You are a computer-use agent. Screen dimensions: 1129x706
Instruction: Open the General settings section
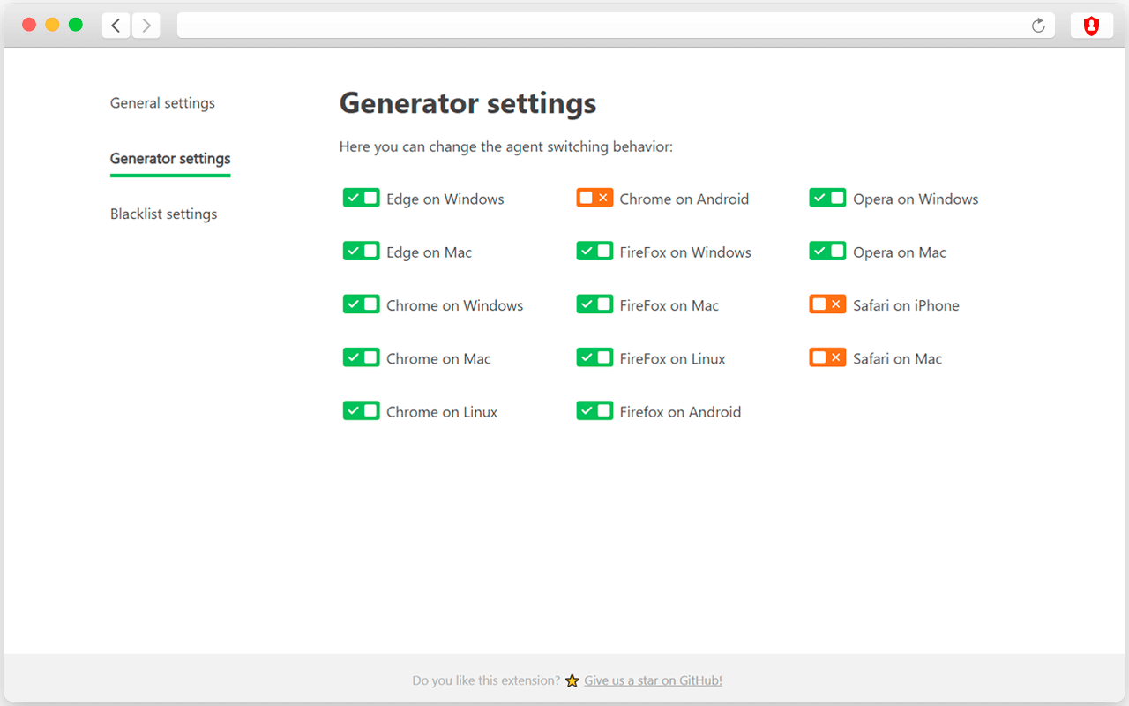[162, 103]
